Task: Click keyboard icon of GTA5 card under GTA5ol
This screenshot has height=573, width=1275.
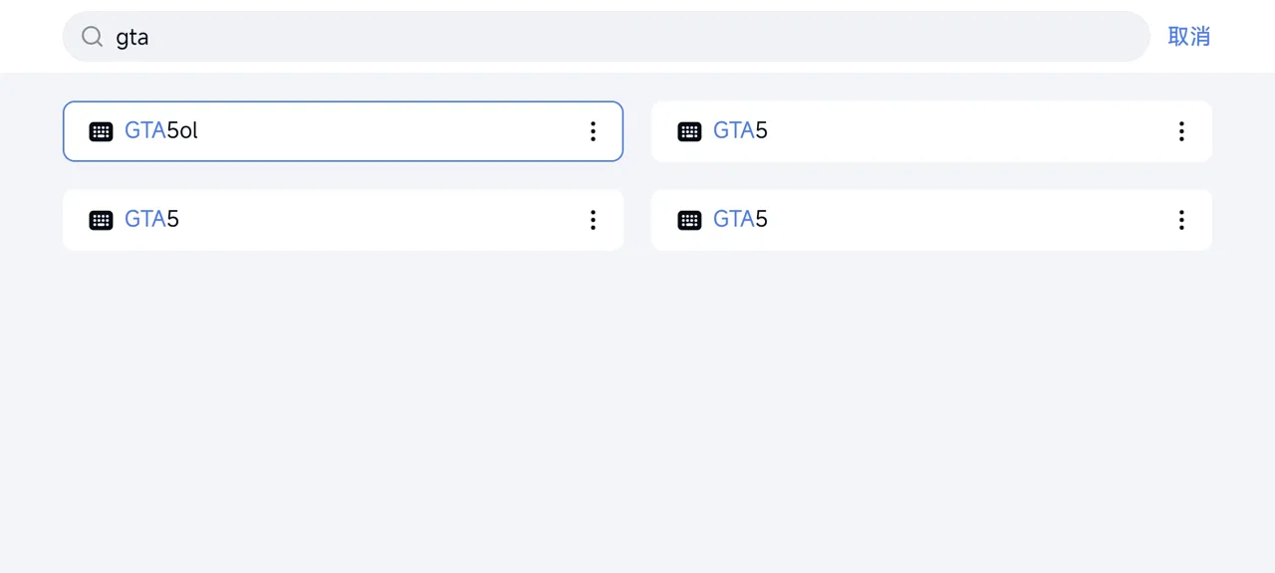Action: pos(101,220)
